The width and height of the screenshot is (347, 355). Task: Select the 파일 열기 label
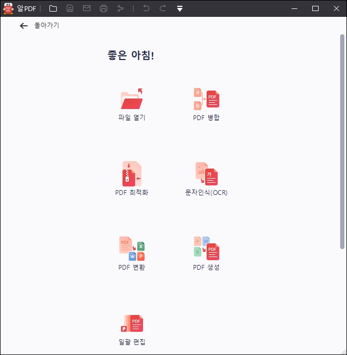(x=132, y=117)
